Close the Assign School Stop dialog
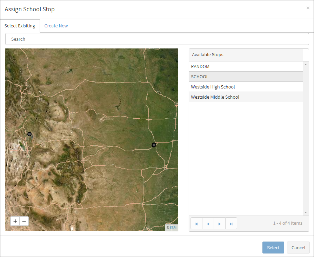Screen dimensions: 314x257 pyautogui.click(x=308, y=8)
